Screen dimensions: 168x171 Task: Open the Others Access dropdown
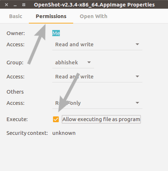97,103
